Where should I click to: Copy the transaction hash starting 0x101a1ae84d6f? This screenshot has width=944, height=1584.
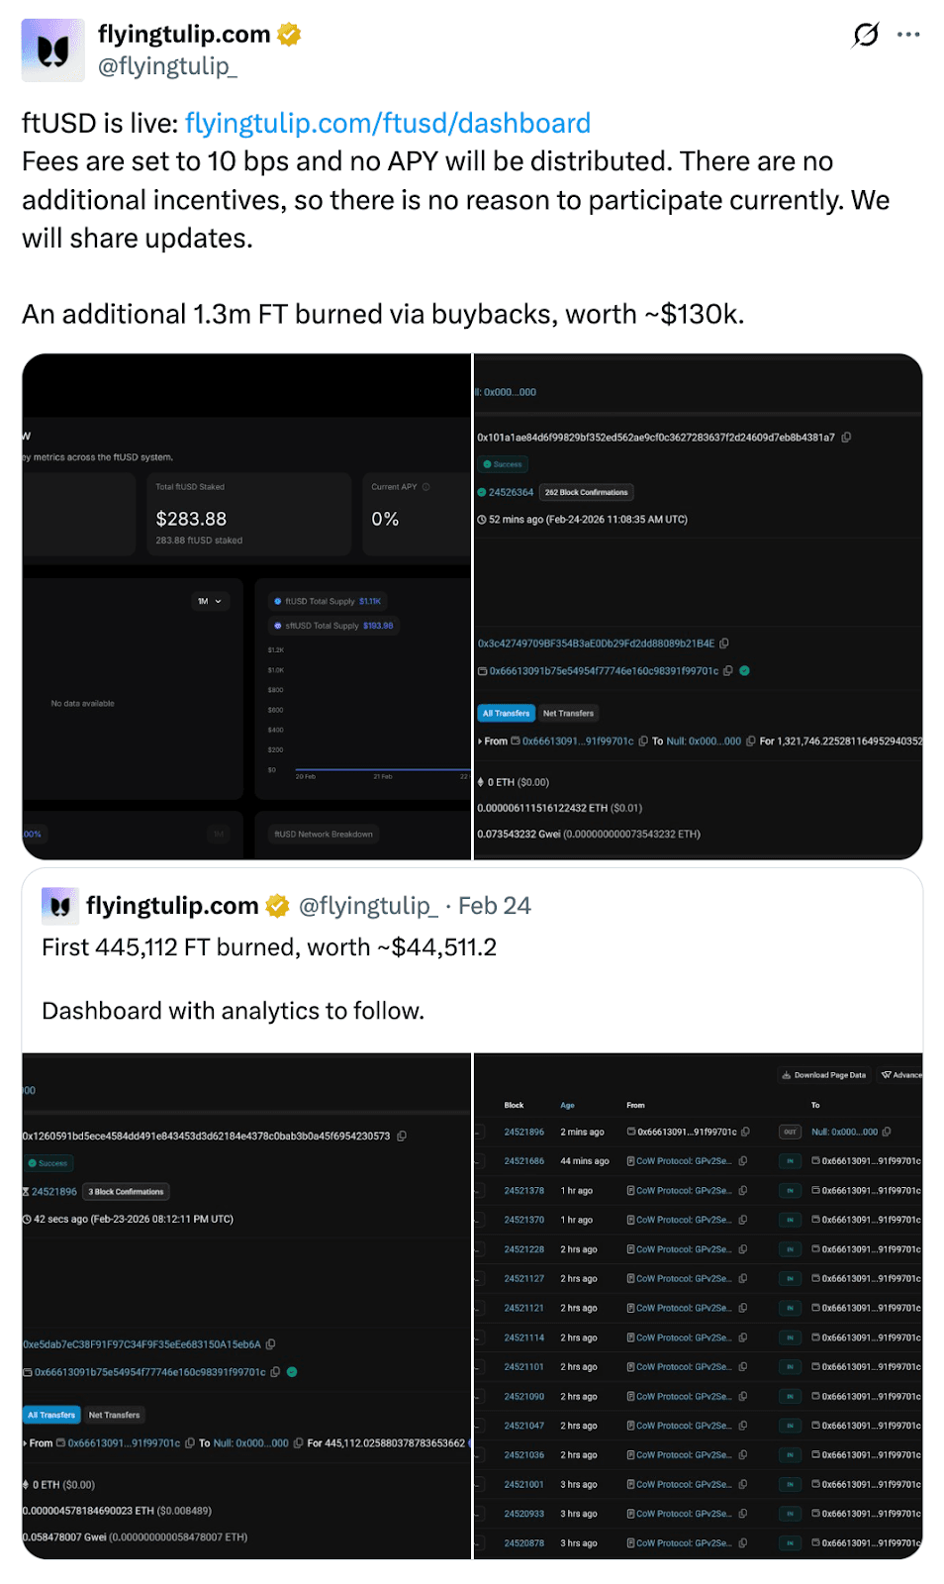[847, 437]
